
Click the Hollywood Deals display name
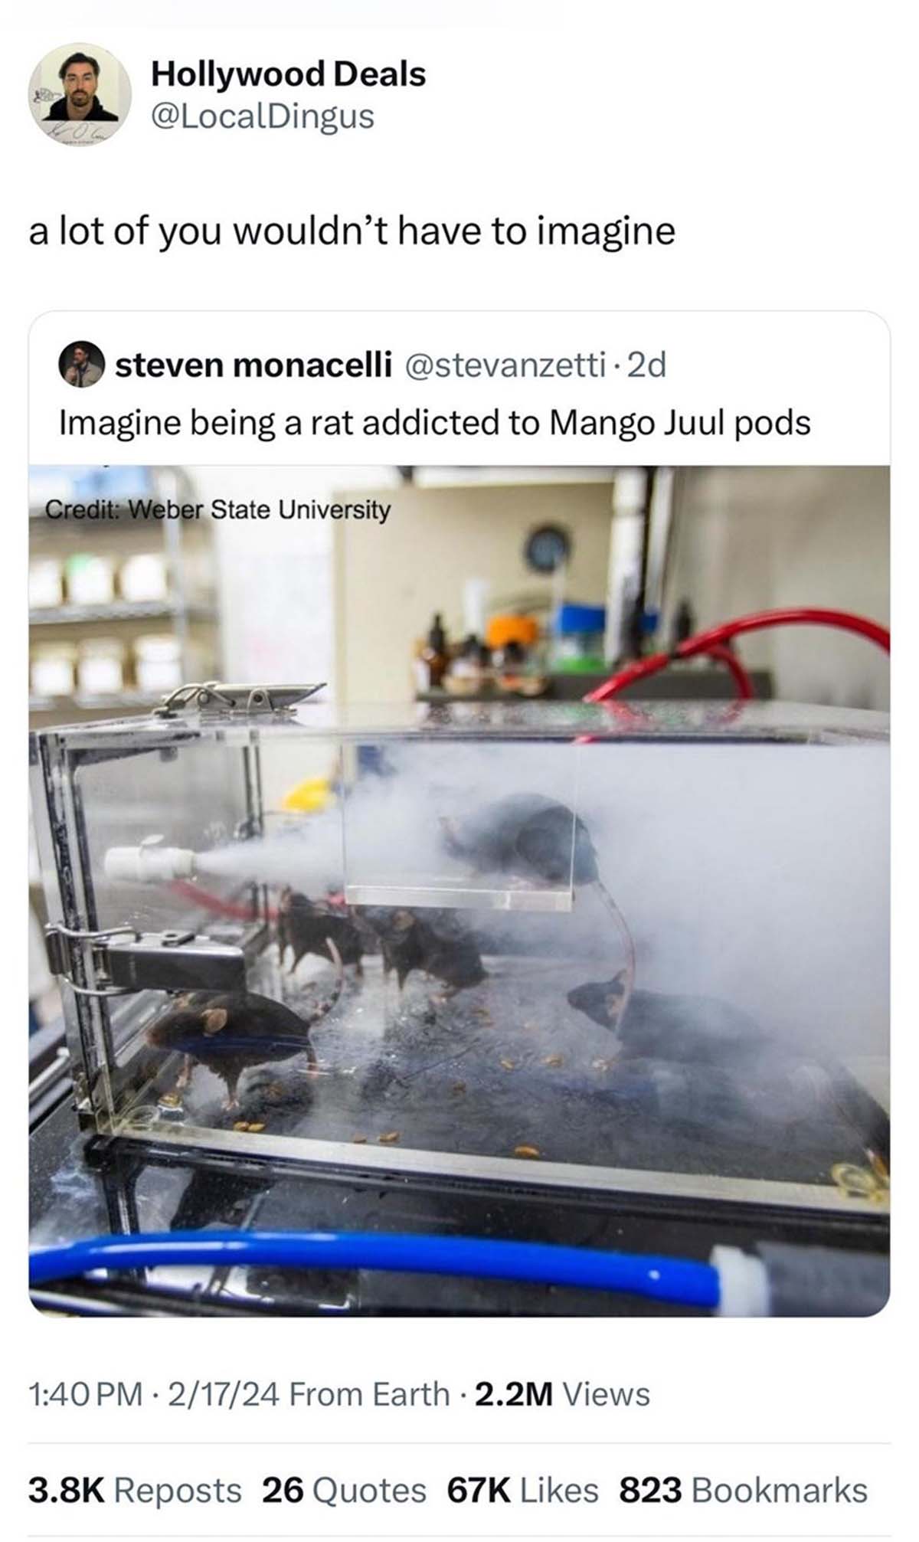(x=288, y=74)
